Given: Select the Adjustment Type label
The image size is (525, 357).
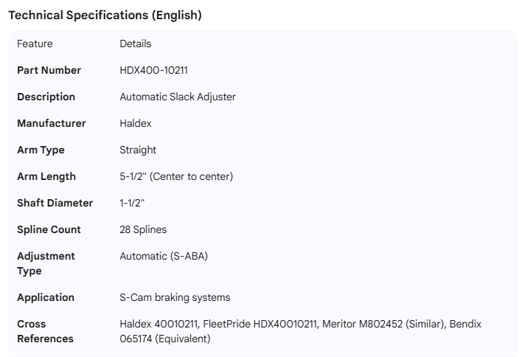Looking at the screenshot, I should click(x=46, y=263).
